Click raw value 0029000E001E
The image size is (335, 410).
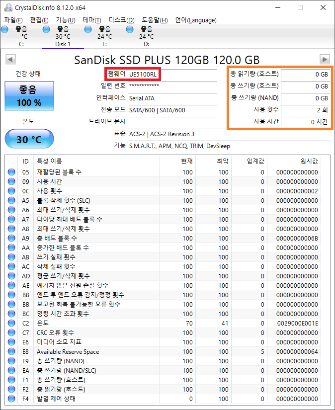298,324
